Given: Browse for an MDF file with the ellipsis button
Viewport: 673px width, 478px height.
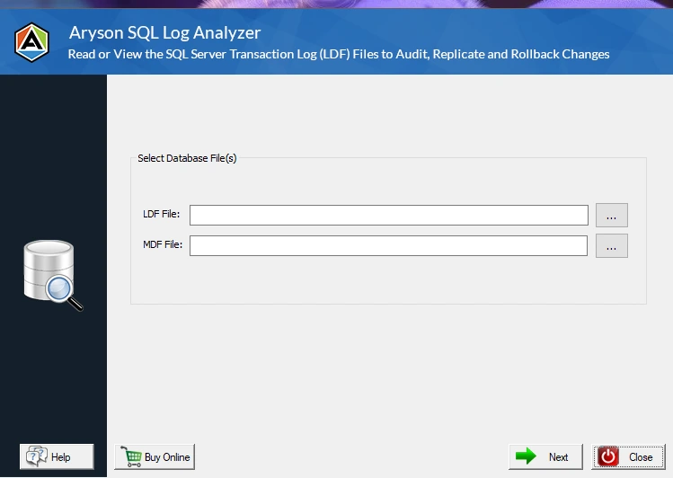Looking at the screenshot, I should (612, 245).
